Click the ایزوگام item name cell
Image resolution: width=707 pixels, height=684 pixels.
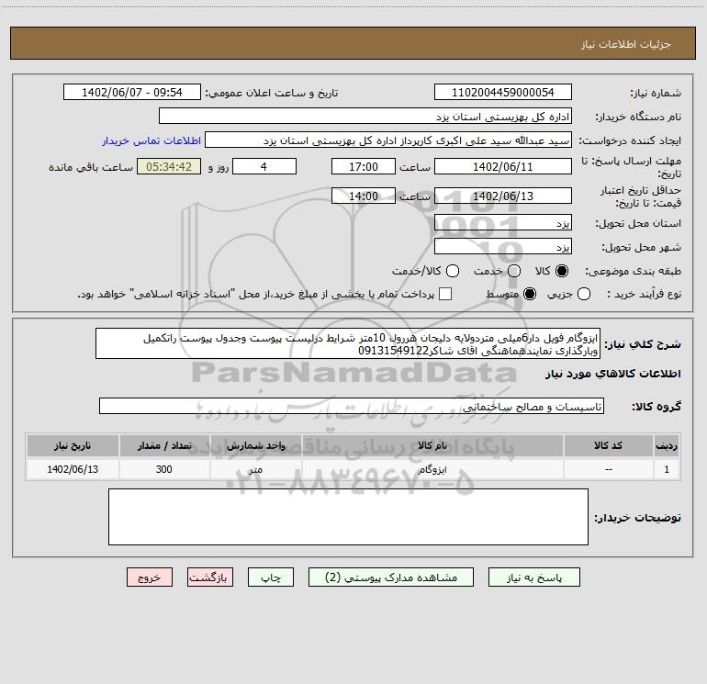[x=432, y=469]
